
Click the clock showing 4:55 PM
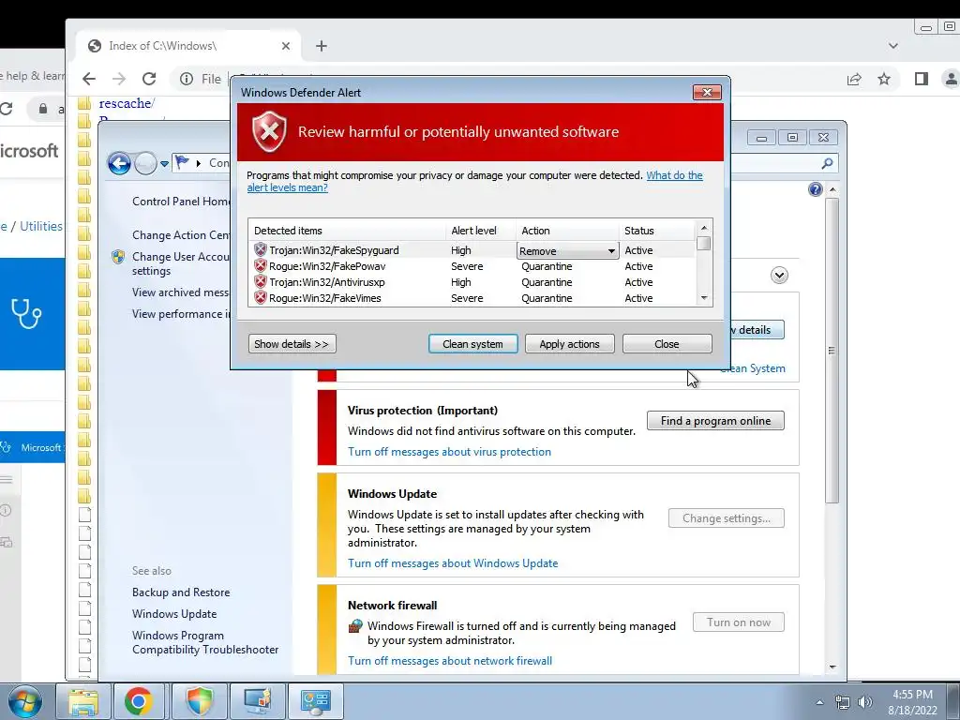tap(912, 695)
